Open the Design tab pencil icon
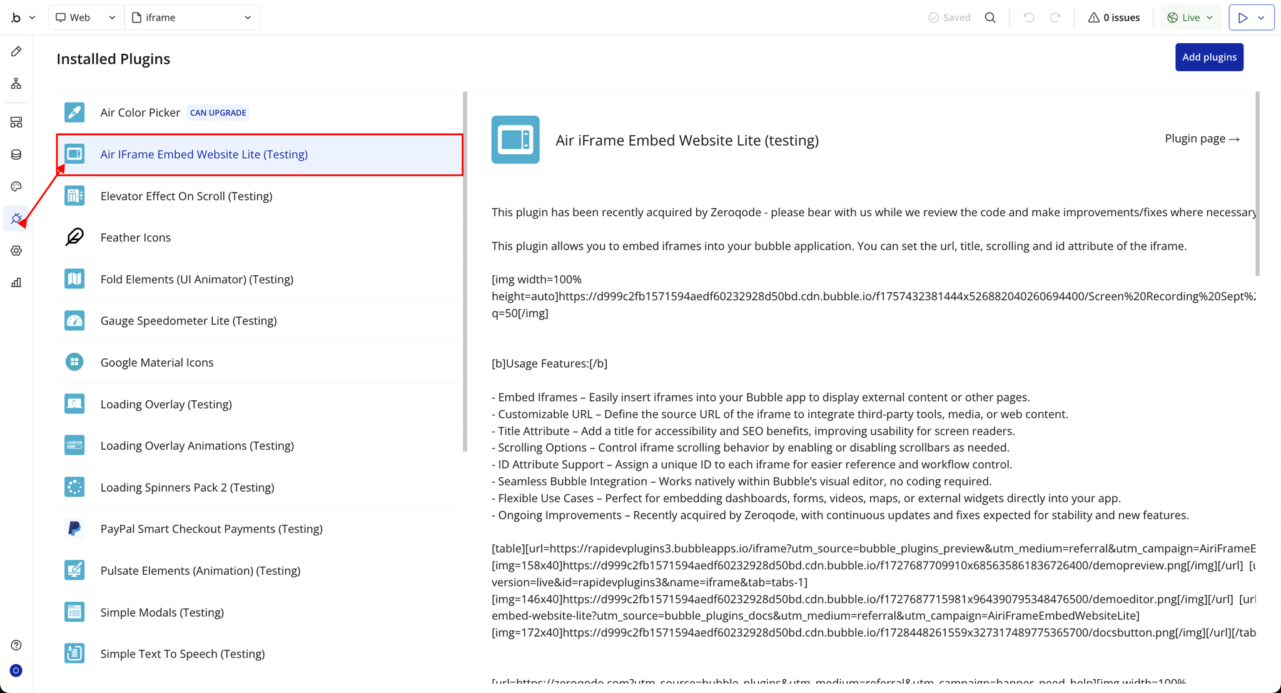The width and height of the screenshot is (1281, 693). [16, 51]
